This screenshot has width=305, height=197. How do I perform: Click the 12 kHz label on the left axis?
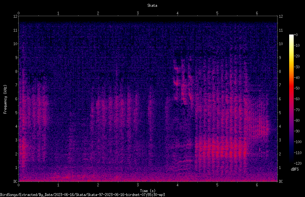pos(16,16)
